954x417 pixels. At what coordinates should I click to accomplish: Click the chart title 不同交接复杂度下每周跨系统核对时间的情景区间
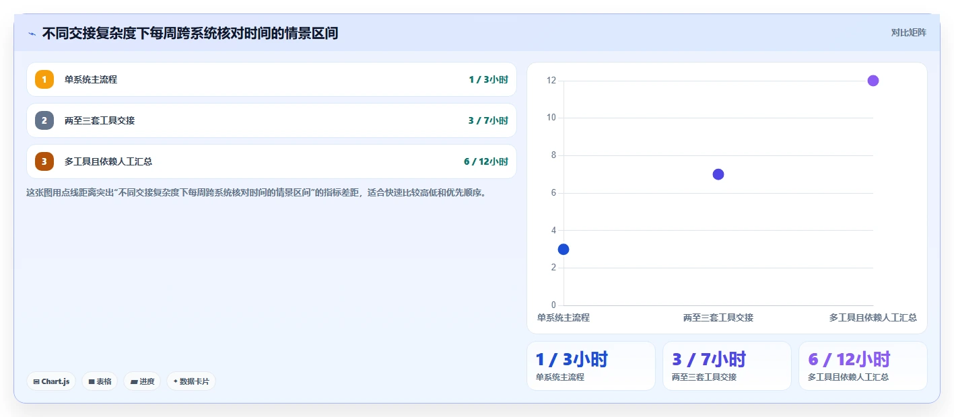[x=190, y=33]
